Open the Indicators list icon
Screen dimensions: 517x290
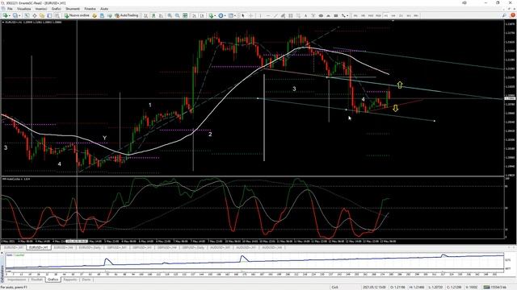click(211, 15)
